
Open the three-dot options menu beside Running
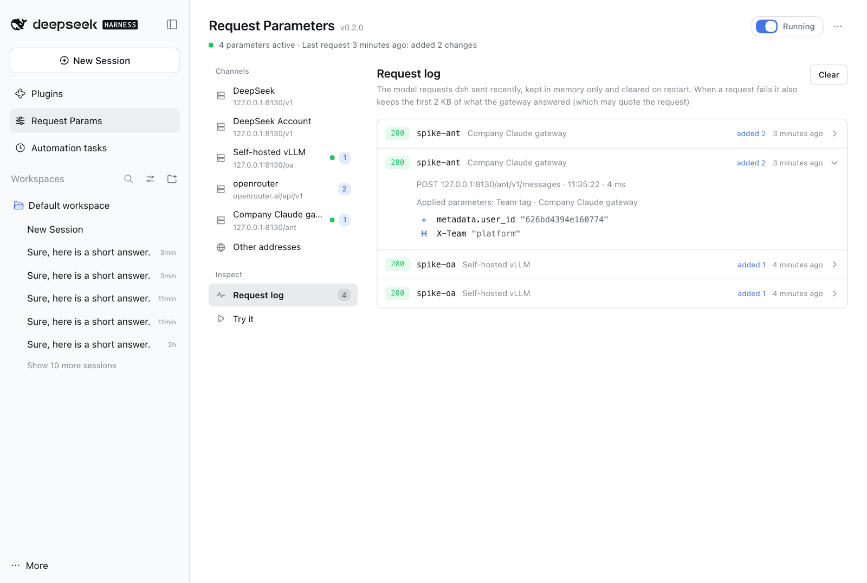pos(838,27)
